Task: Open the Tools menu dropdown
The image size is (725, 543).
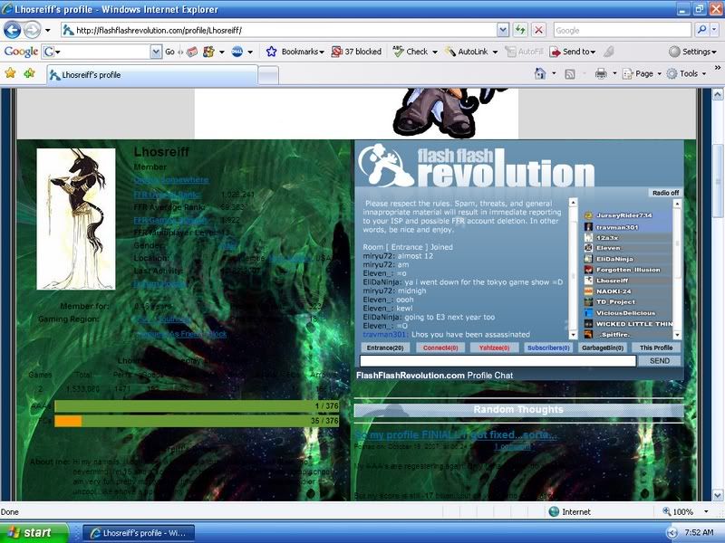Action: (x=688, y=73)
